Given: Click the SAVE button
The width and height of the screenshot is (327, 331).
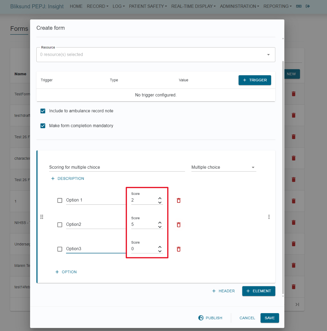Looking at the screenshot, I should [x=270, y=318].
